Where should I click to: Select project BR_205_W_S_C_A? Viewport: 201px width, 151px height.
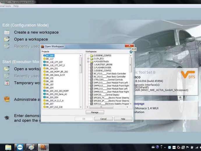55,101
